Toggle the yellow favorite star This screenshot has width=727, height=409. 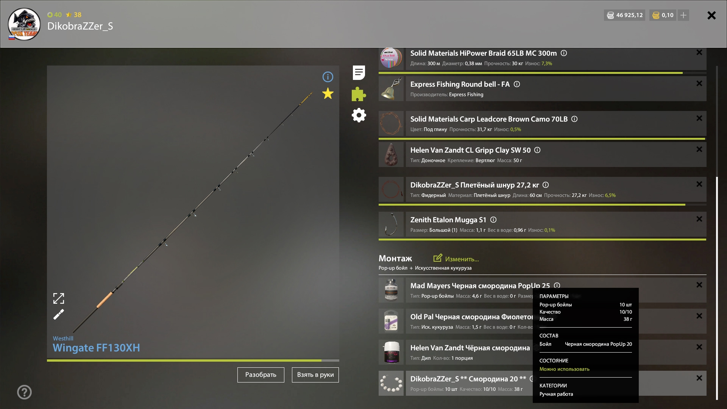tap(328, 94)
